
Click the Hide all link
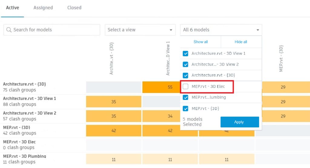coord(241,42)
